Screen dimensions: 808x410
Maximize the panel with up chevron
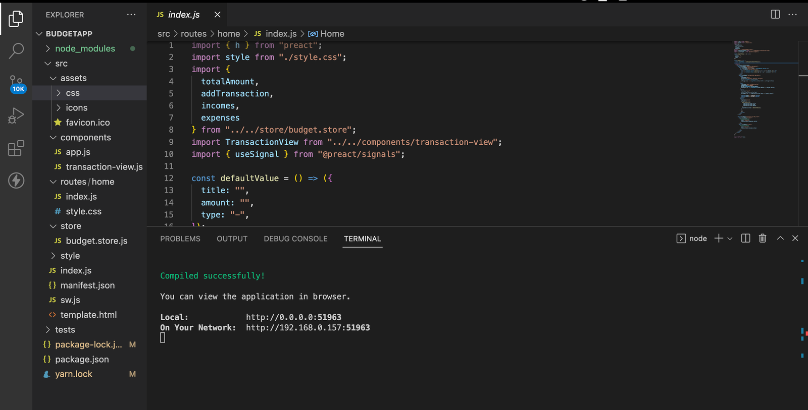[x=780, y=239]
